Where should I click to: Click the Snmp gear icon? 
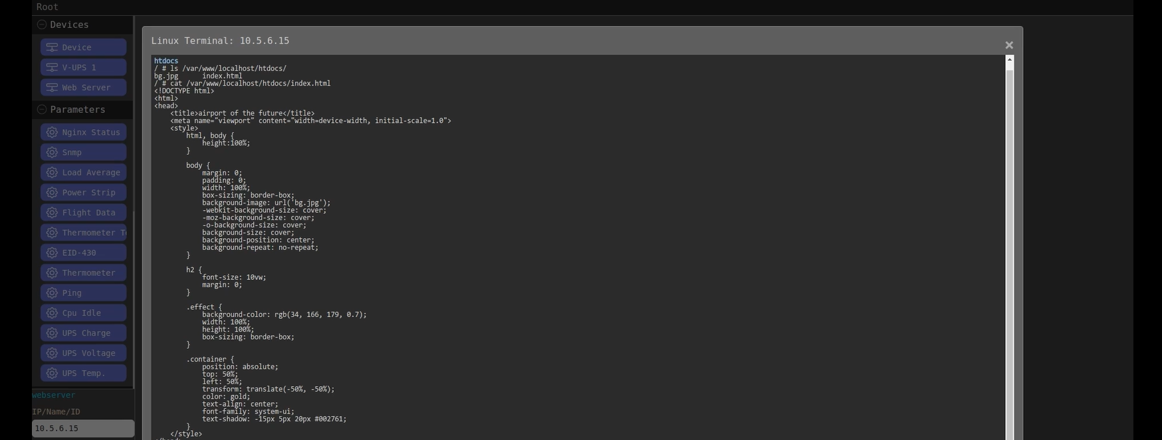pyautogui.click(x=52, y=152)
